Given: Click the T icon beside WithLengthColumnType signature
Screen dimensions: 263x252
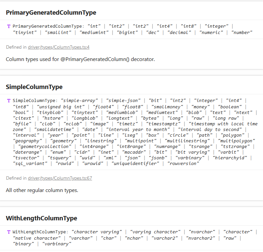Looking at the screenshot, I should point(9,232).
